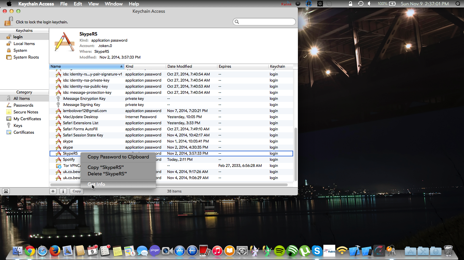Viewport: 464px width, 260px height.
Task: Select the lambolover12@gmail.com item
Action: (171, 111)
